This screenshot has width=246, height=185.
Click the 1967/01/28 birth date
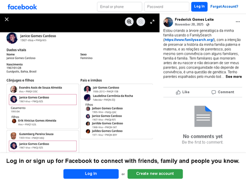pos(14,68)
